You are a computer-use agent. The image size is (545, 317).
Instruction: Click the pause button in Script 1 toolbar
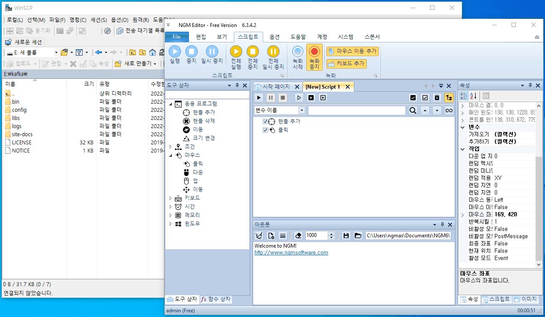coord(271,98)
